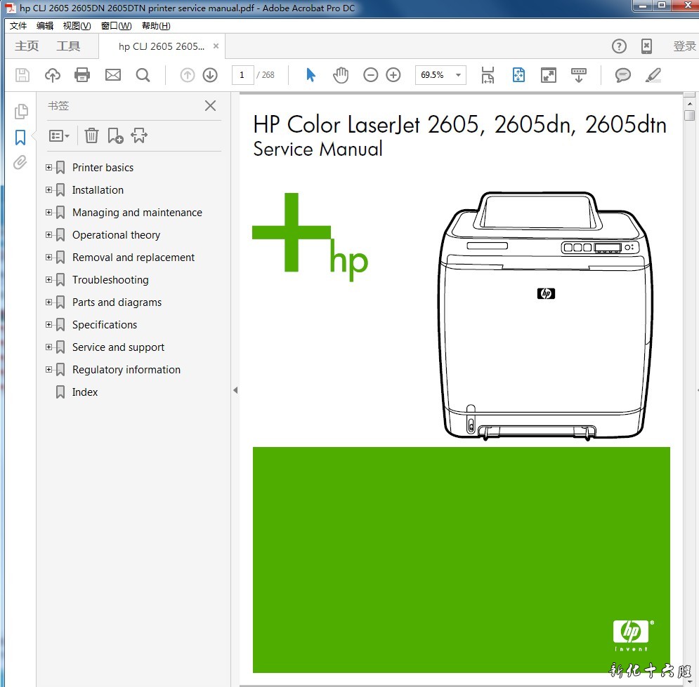699x687 pixels.
Task: Open the 编辑 menu
Action: 45,26
